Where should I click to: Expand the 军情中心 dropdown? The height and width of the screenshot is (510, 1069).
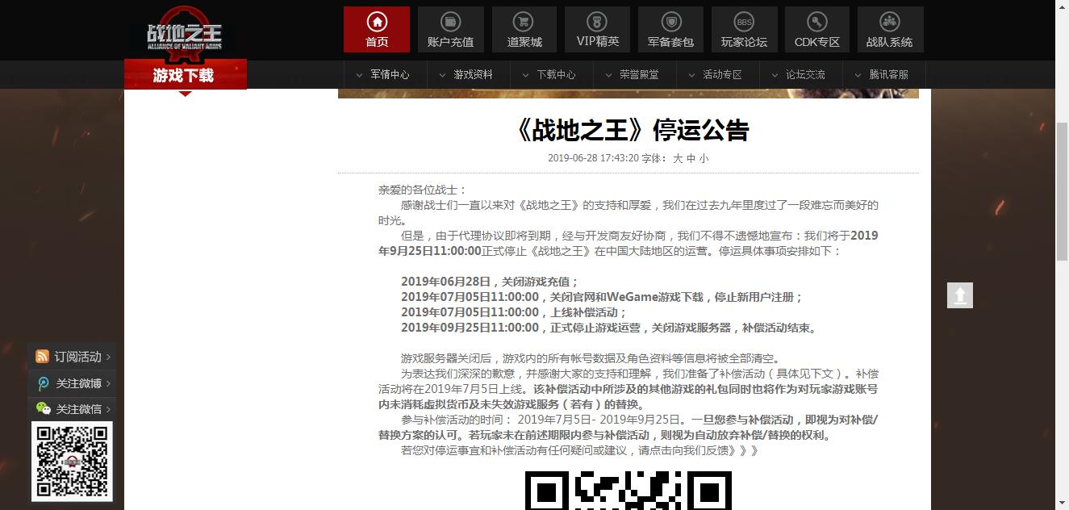coord(390,74)
